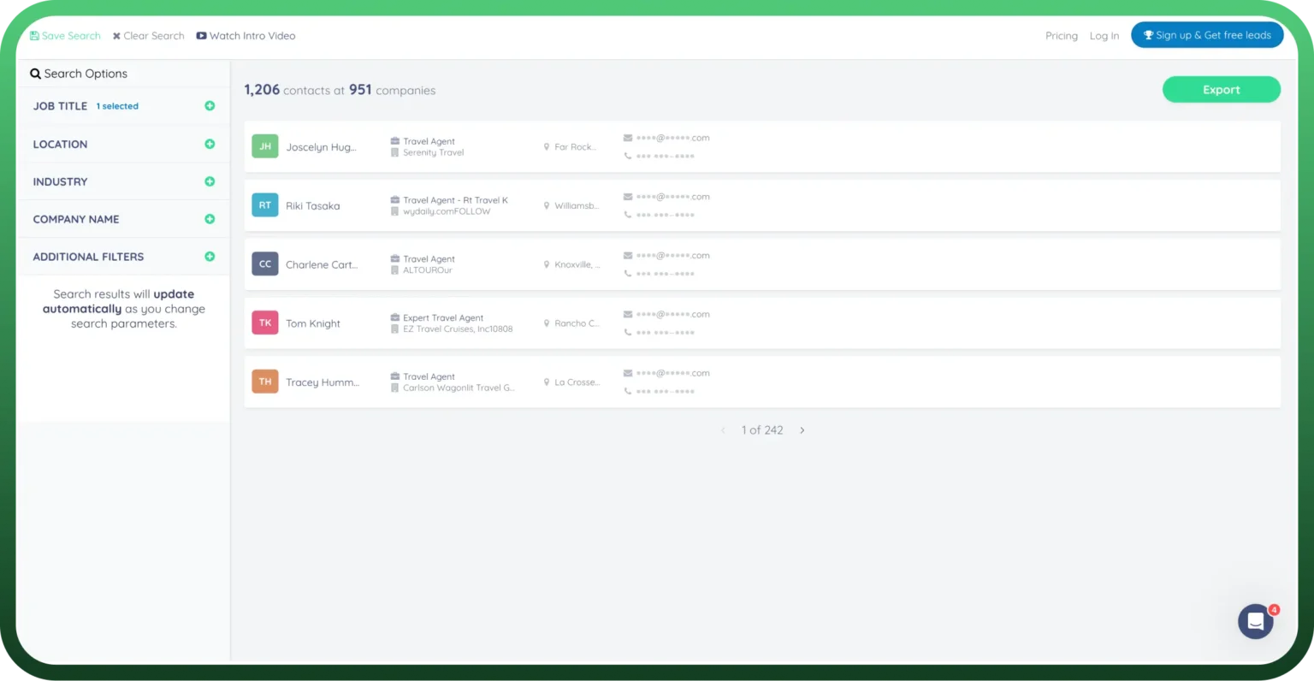Go to the previous results page

pyautogui.click(x=723, y=430)
